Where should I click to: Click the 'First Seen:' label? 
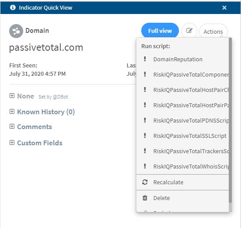tap(23, 66)
